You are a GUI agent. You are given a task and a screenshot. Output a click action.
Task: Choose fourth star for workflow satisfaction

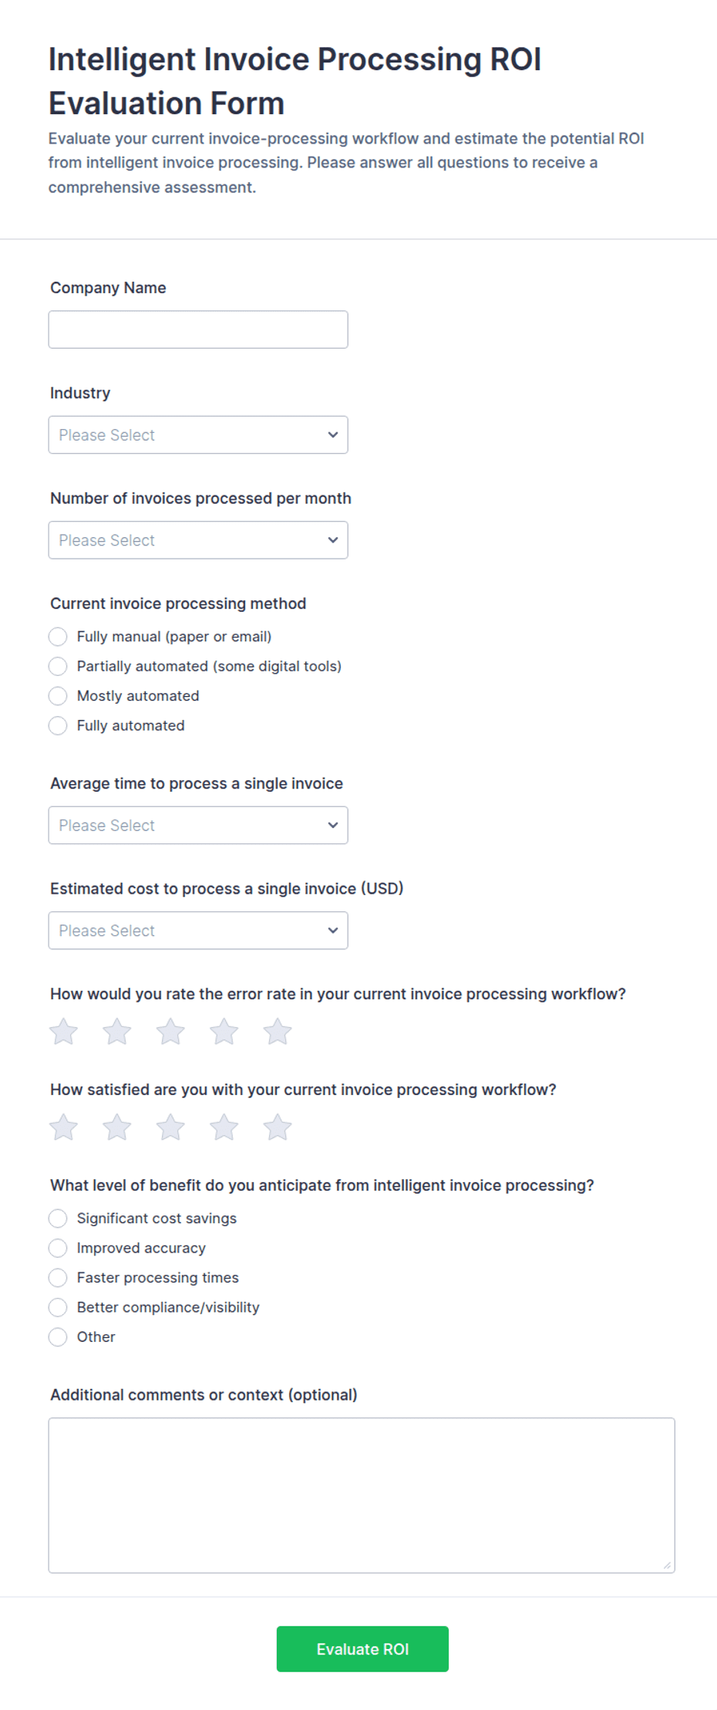point(224,1127)
